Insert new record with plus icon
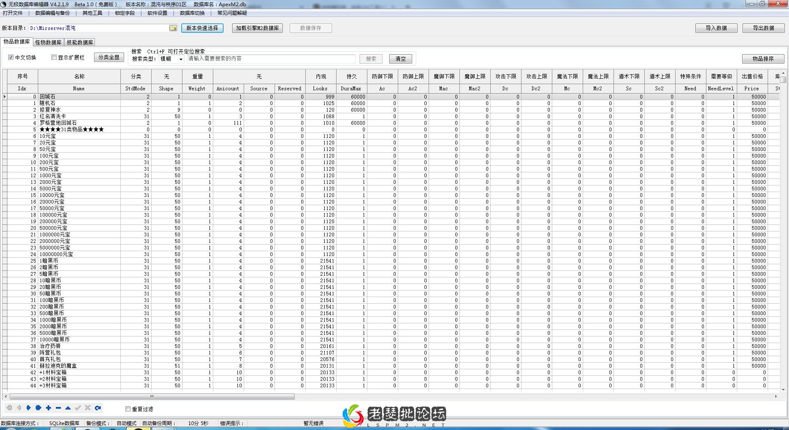Screen dimensions: 789x430 (x=48, y=408)
